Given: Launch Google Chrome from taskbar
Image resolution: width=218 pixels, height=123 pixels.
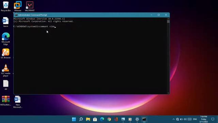Looking at the screenshot, I should tap(109, 119).
